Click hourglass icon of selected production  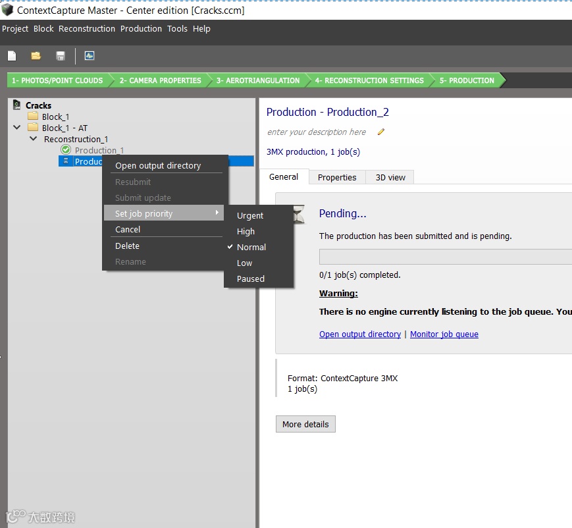click(66, 161)
